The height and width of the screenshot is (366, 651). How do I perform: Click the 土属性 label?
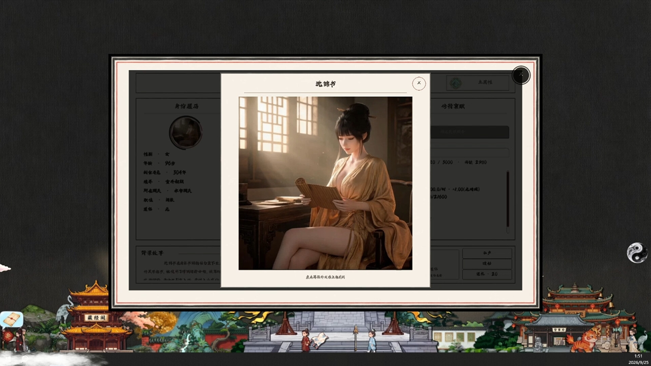coord(485,82)
